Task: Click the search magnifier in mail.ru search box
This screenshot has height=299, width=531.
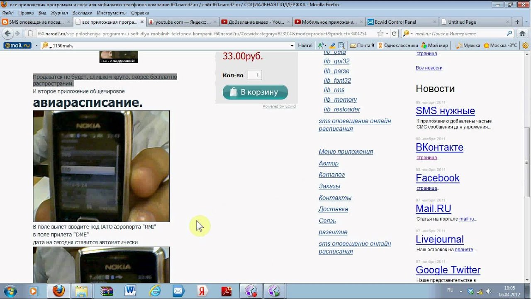Action: (509, 34)
